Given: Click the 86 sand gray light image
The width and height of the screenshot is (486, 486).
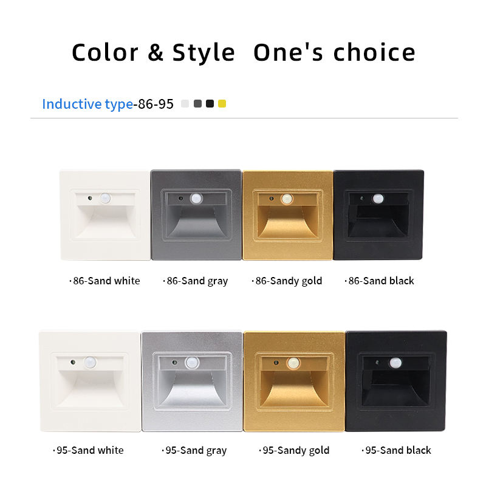Looking at the screenshot, I should pos(196,215).
